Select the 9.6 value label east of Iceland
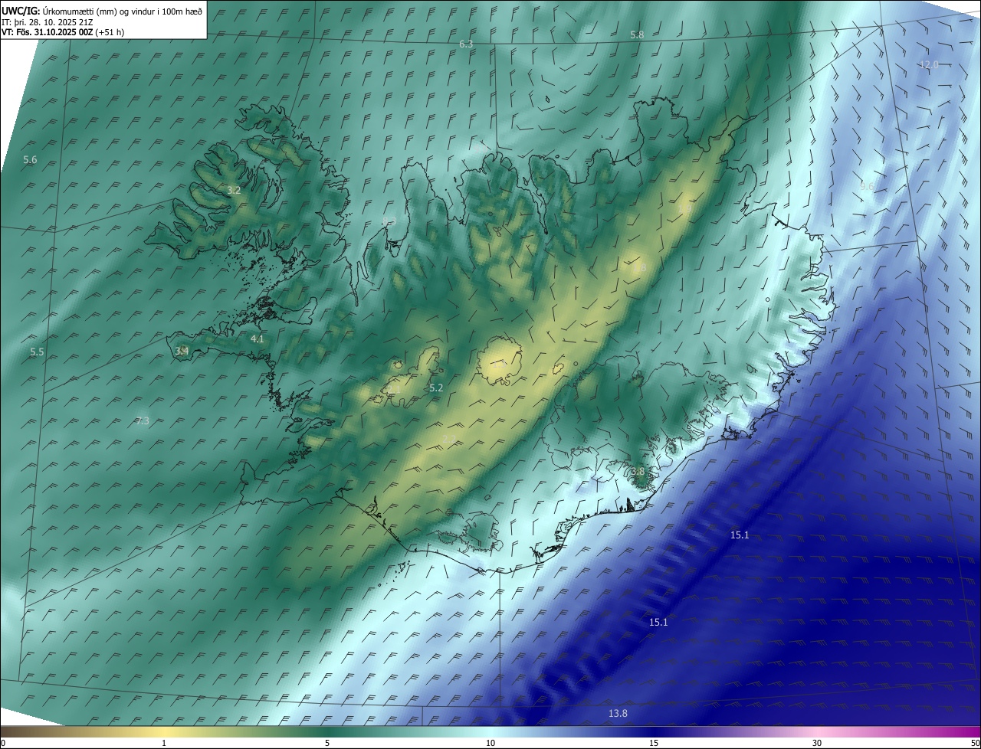 coord(867,187)
